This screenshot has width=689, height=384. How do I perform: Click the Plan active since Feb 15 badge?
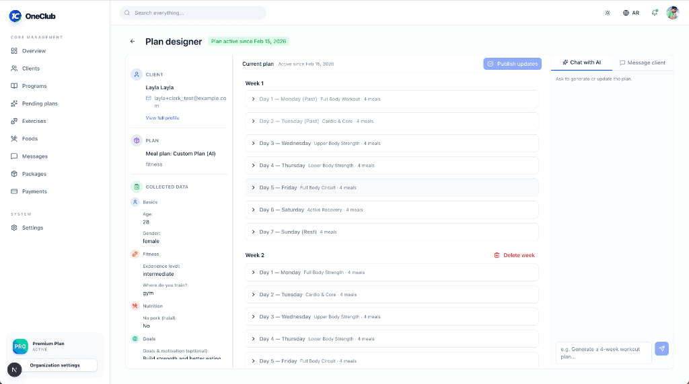[x=249, y=41]
